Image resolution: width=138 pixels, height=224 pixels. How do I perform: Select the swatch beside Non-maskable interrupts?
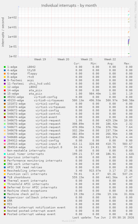[5, 151]
